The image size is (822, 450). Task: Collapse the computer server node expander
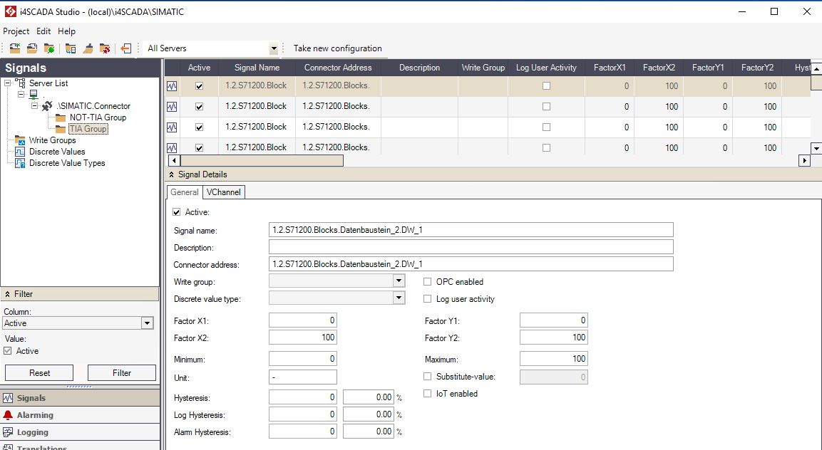21,94
